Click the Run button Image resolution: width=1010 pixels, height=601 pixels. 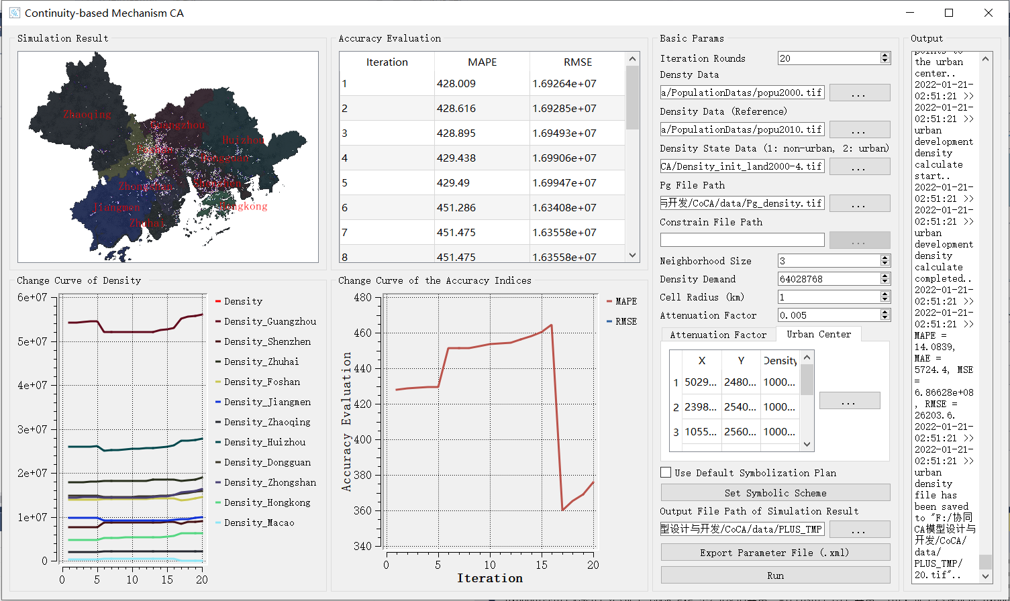coord(775,576)
